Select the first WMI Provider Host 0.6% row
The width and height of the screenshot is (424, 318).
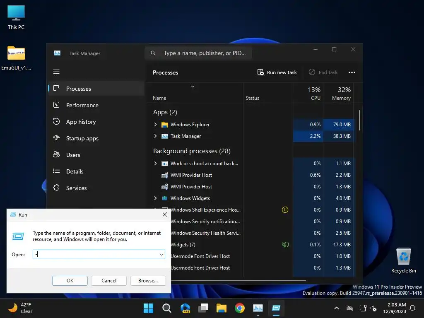pos(251,175)
